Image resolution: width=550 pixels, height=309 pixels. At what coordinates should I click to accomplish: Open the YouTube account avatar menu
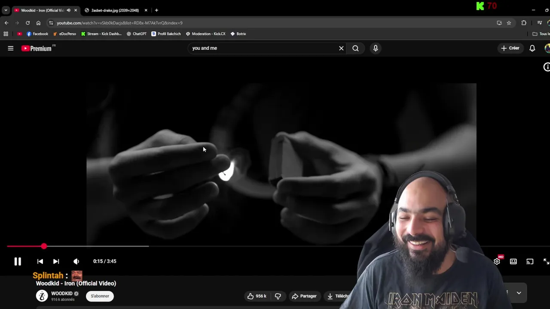click(547, 48)
